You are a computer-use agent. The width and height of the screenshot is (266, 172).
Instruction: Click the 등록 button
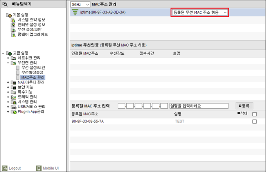coord(244,106)
